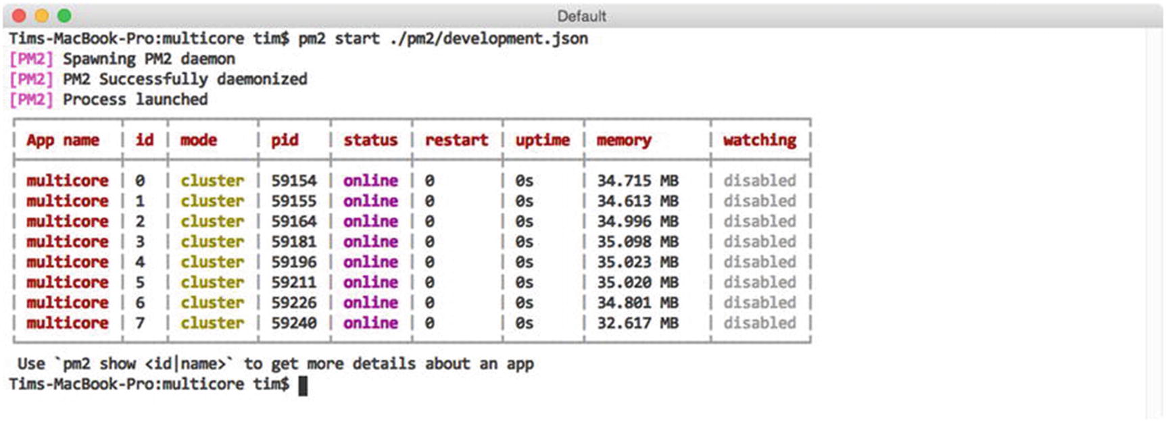Image resolution: width=1166 pixels, height=422 pixels.
Task: Click the 'Default' window title text
Action: coord(581,16)
